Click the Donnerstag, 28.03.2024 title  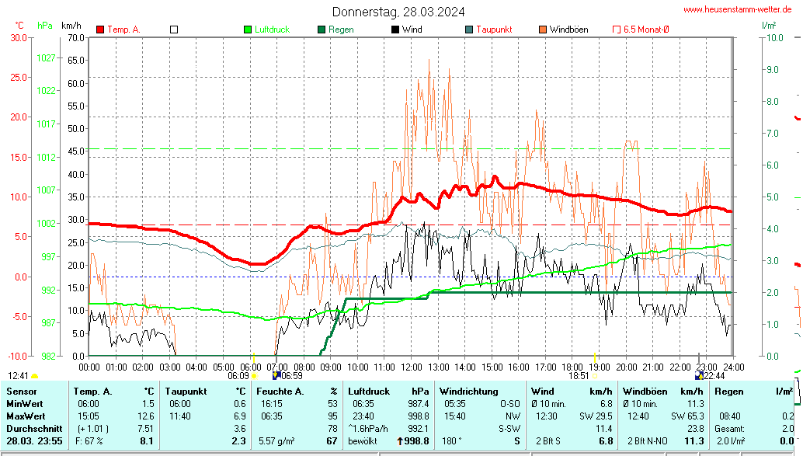[399, 12]
